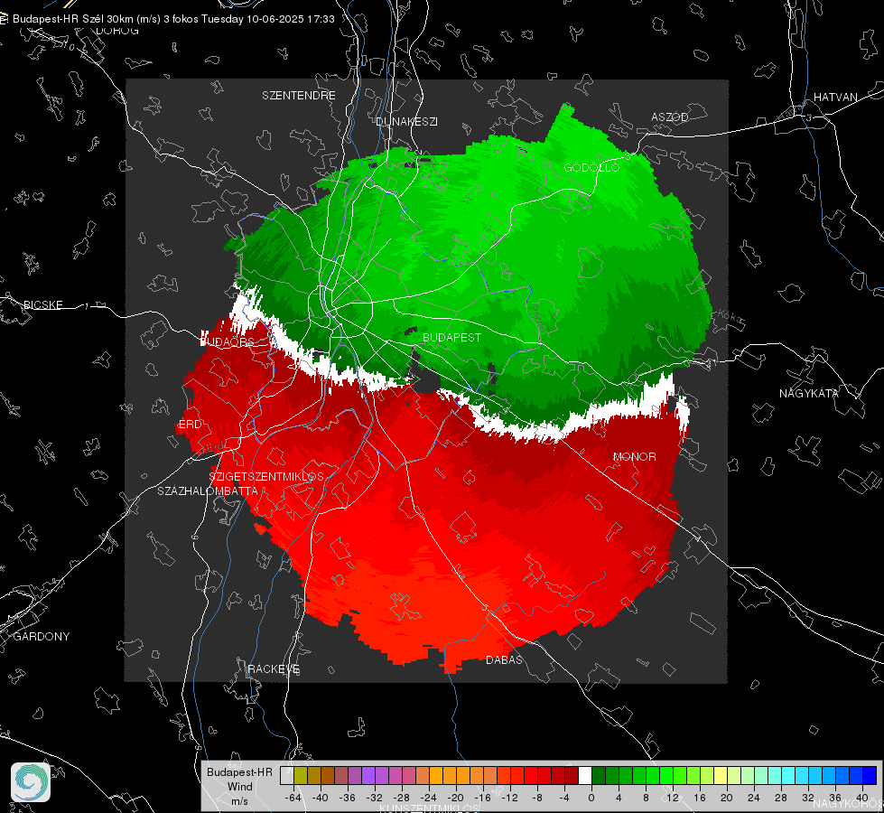Click the DUNAKESZI city label
This screenshot has width=884, height=813.
click(406, 121)
